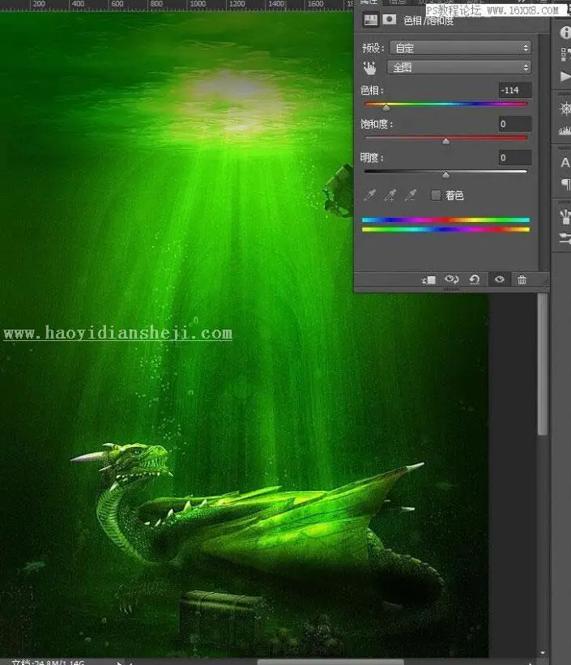Click the 饱和度 saturation slider handle
The width and height of the screenshot is (571, 665).
[445, 141]
